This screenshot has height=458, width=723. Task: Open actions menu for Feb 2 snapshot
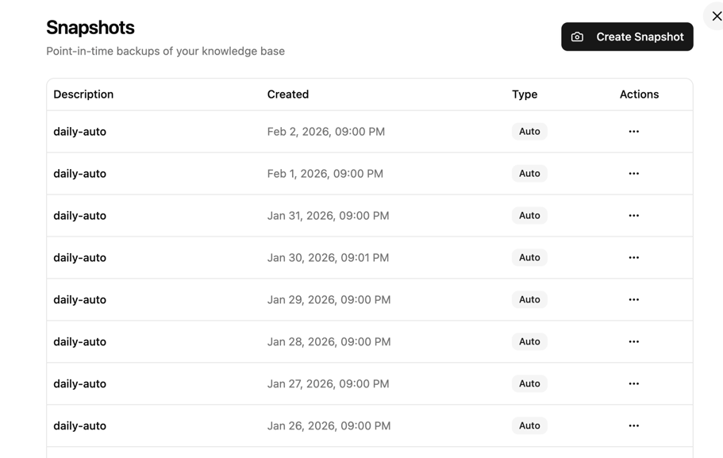[x=633, y=131]
